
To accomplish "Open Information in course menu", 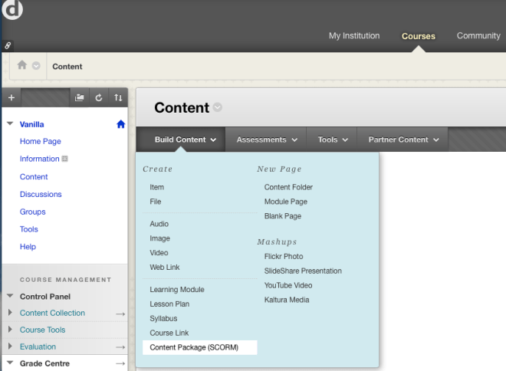I will pyautogui.click(x=39, y=159).
